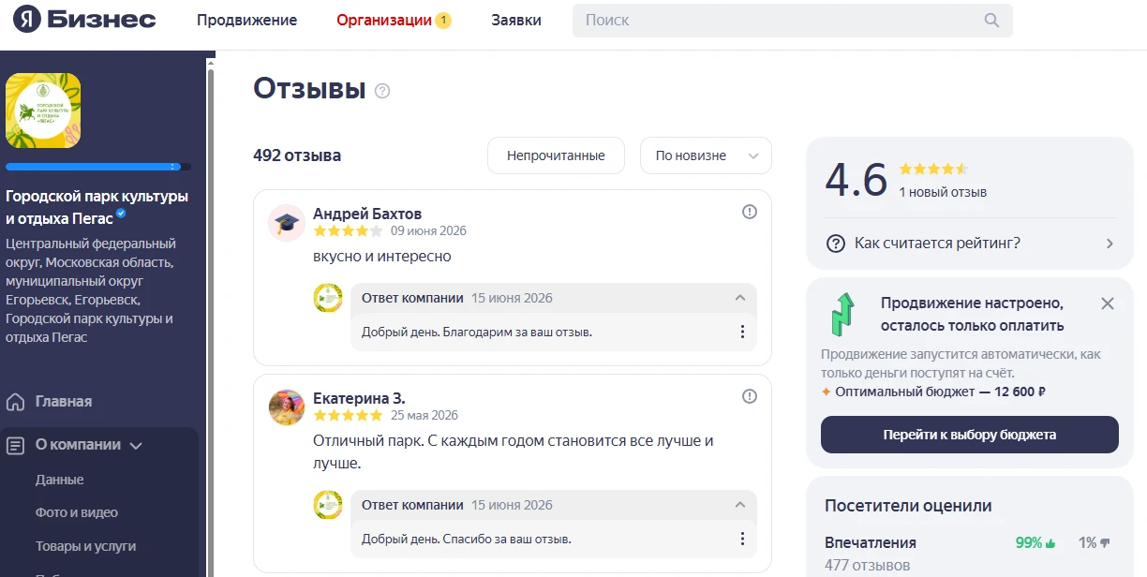Viewport: 1147px width, 577px height.
Task: Close the Продвижение настроено banner
Action: pyautogui.click(x=1108, y=303)
